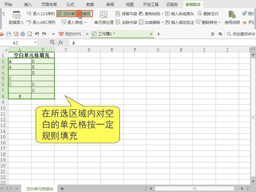The image size is (256, 192).
Task: Click the 表格助手 ribbon tab
Action: pyautogui.click(x=193, y=4)
